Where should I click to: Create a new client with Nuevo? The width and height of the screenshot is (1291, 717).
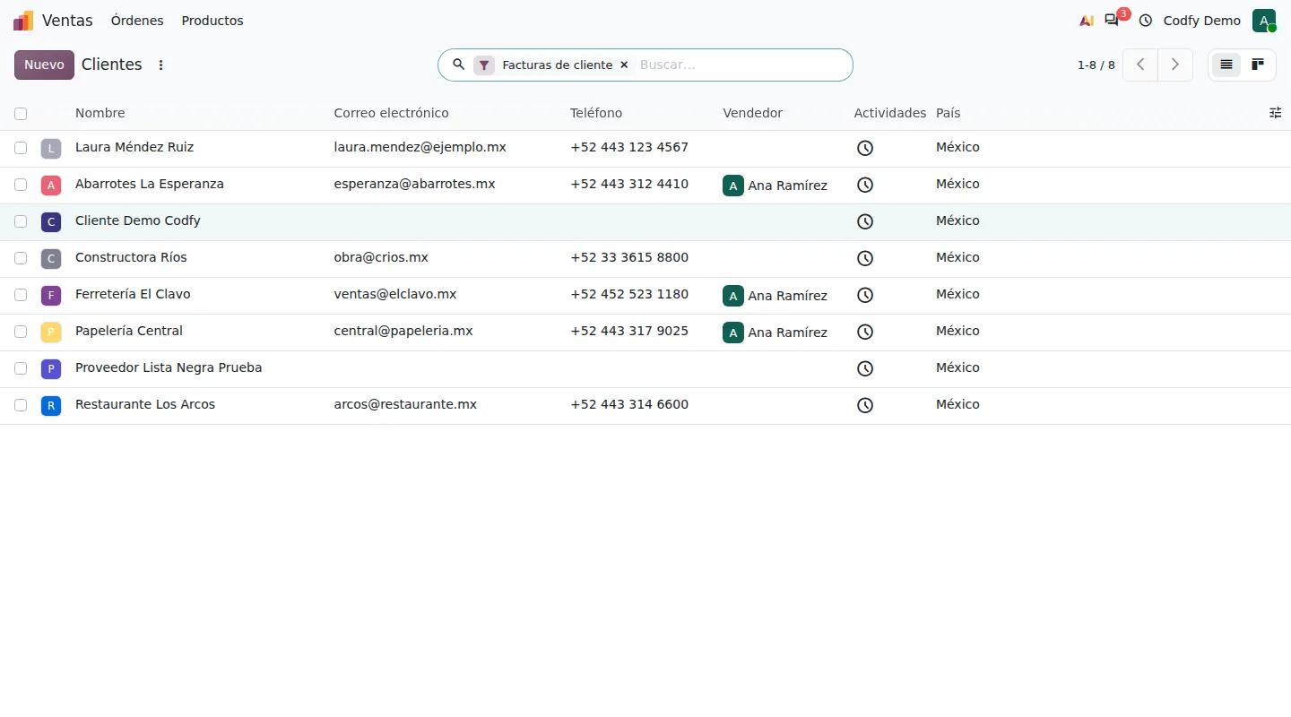click(x=44, y=65)
